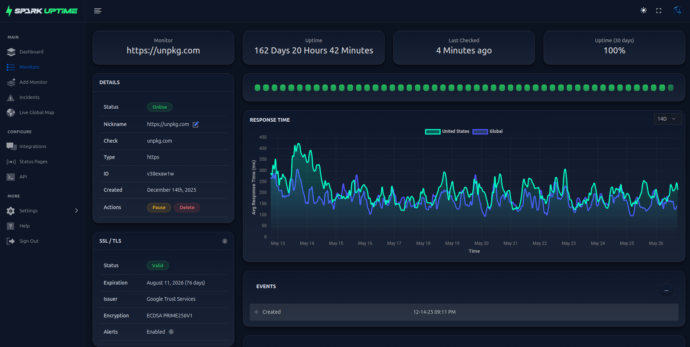The width and height of the screenshot is (690, 347).
Task: Click the Status Pages broadcast icon
Action: (x=11, y=162)
